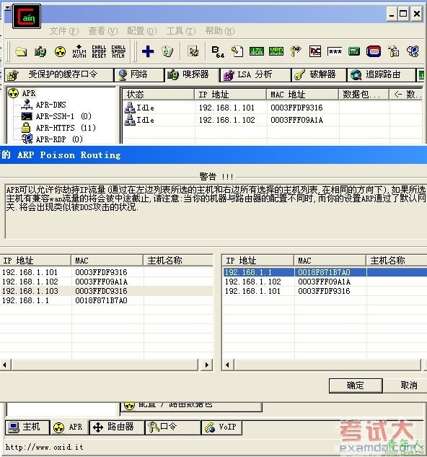Open the 工具(T) menu
The image size is (427, 457).
pyautogui.click(x=181, y=31)
